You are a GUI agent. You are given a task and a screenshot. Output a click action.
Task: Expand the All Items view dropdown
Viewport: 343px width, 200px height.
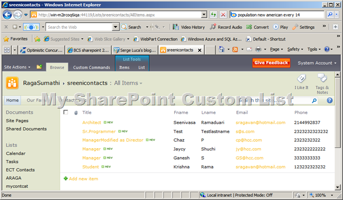tap(141, 83)
